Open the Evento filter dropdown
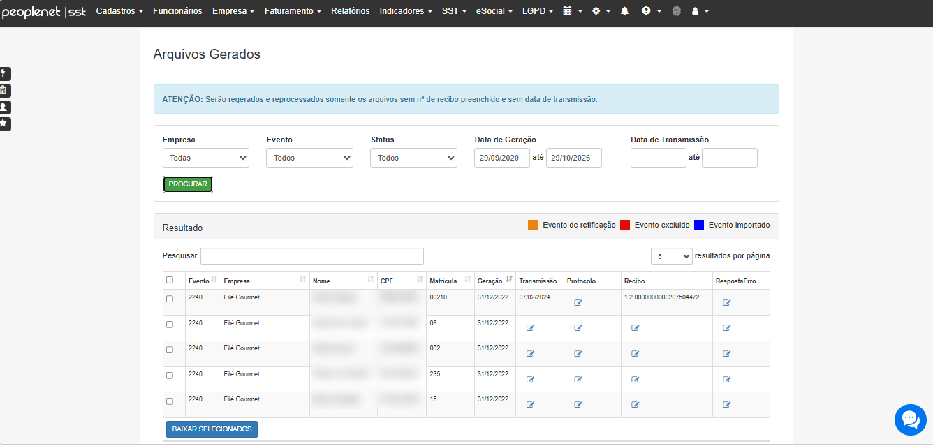Viewport: 933px width, 446px height. 310,158
